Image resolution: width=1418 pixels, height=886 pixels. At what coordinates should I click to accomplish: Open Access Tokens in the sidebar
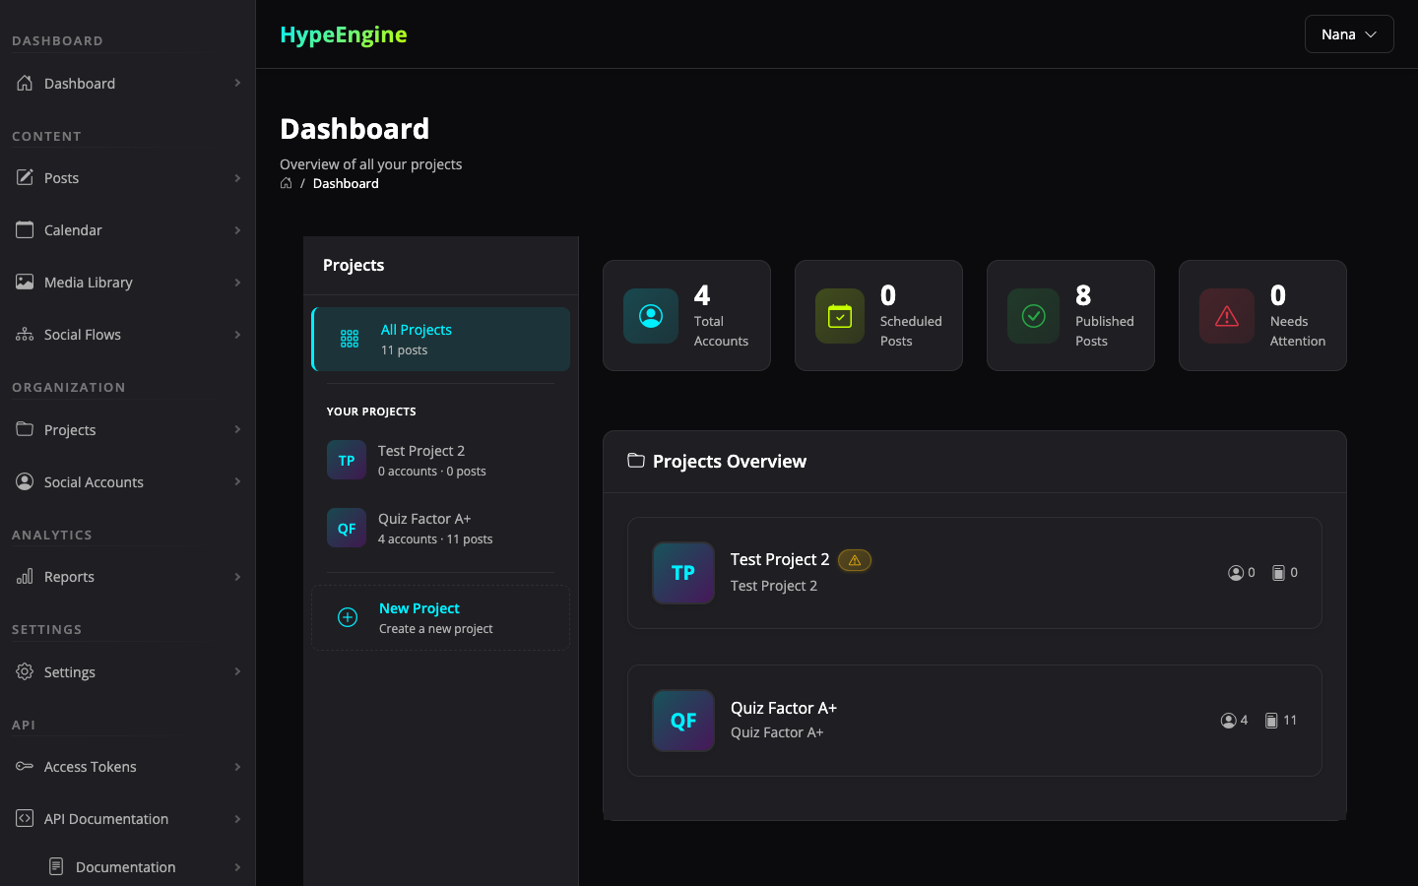click(x=128, y=766)
